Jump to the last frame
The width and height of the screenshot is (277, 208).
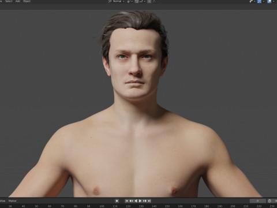pos(149,201)
